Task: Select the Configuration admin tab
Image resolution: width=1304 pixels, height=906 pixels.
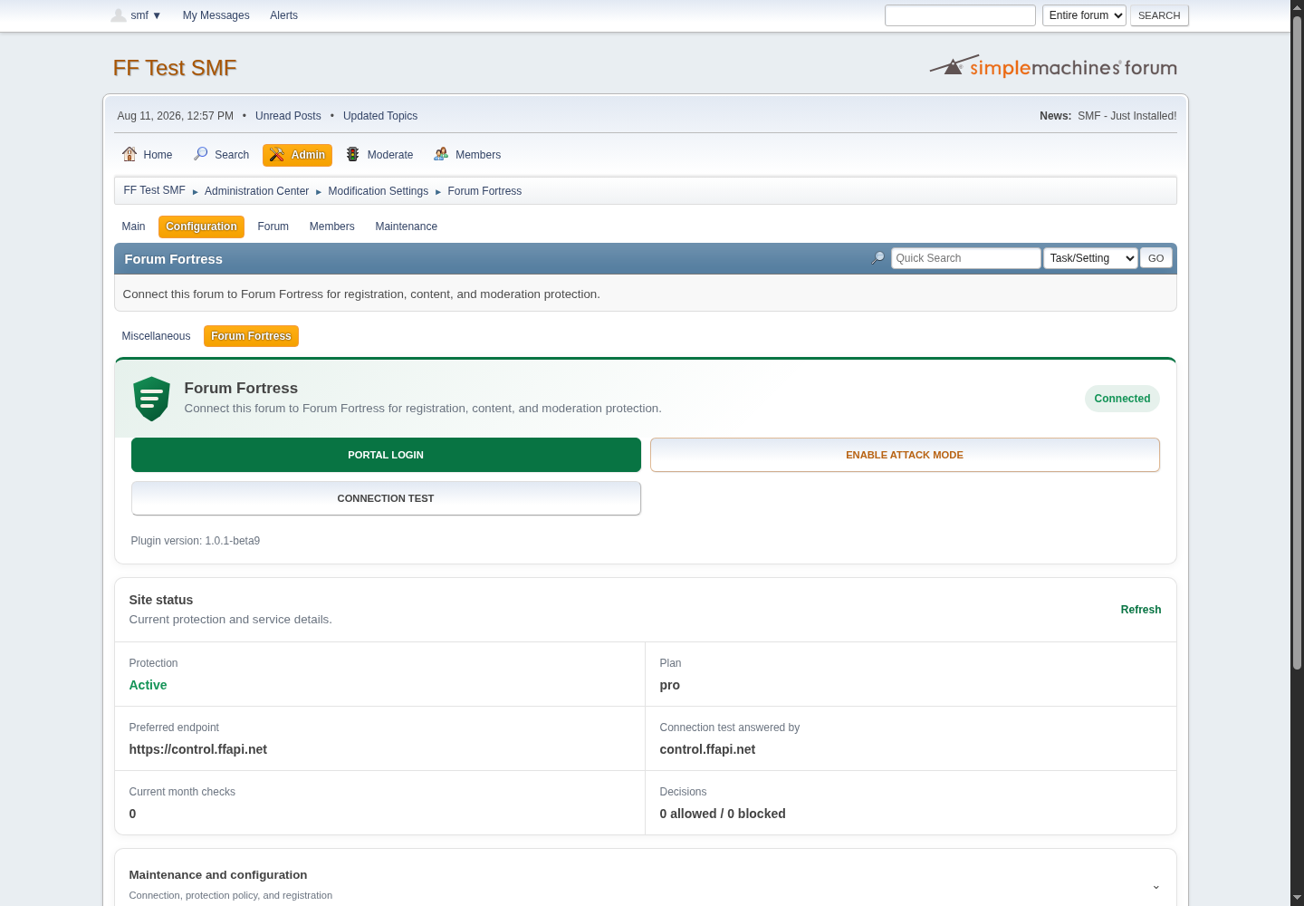Action: tap(201, 226)
